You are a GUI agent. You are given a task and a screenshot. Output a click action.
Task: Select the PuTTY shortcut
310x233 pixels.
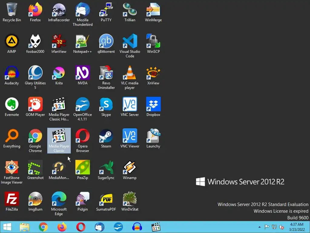pyautogui.click(x=106, y=12)
